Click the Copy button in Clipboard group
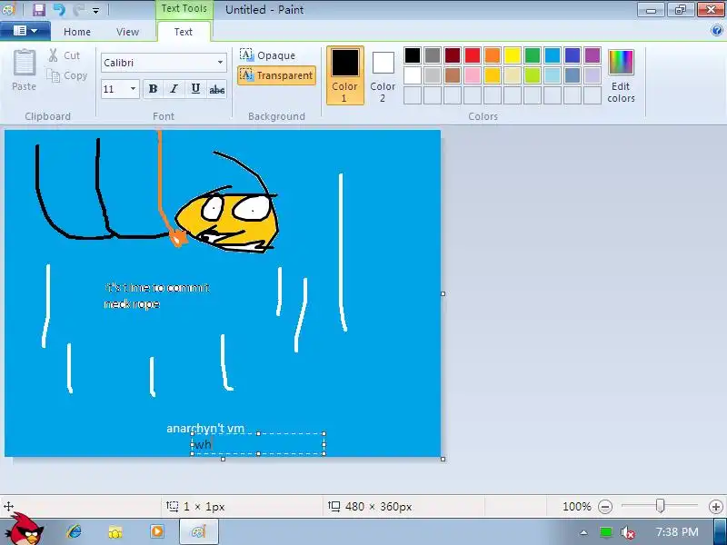The image size is (727, 545). [x=66, y=75]
